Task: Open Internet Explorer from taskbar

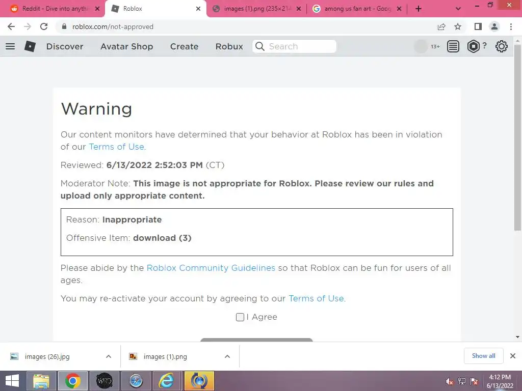Action: click(x=166, y=381)
